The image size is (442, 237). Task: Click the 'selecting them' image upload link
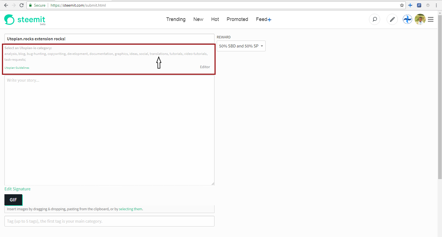click(x=130, y=209)
